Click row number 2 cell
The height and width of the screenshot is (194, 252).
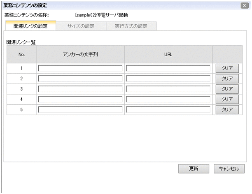tap(21, 79)
